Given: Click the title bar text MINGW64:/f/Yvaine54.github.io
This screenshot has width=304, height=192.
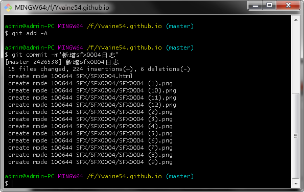Looking at the screenshot, I should pos(62,8).
